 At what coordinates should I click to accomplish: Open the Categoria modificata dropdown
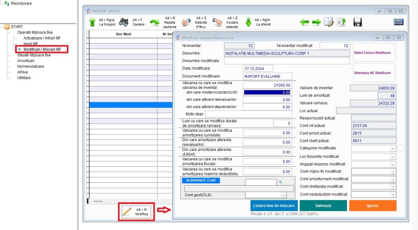pos(393,148)
